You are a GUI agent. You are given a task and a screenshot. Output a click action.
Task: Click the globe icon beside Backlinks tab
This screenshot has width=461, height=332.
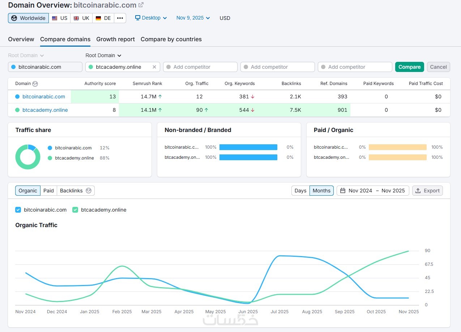(89, 191)
